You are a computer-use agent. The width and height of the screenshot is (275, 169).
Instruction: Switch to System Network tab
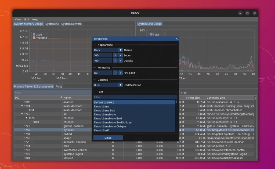tap(71, 24)
